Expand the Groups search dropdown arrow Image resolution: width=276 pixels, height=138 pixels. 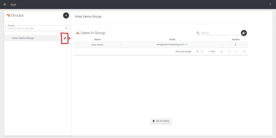click(x=66, y=28)
